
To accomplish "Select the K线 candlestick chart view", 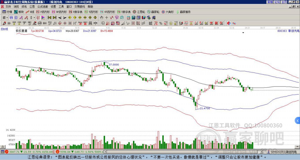I will click(30, 12).
